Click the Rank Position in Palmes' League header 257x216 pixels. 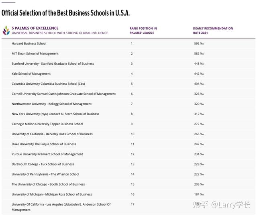click(143, 31)
